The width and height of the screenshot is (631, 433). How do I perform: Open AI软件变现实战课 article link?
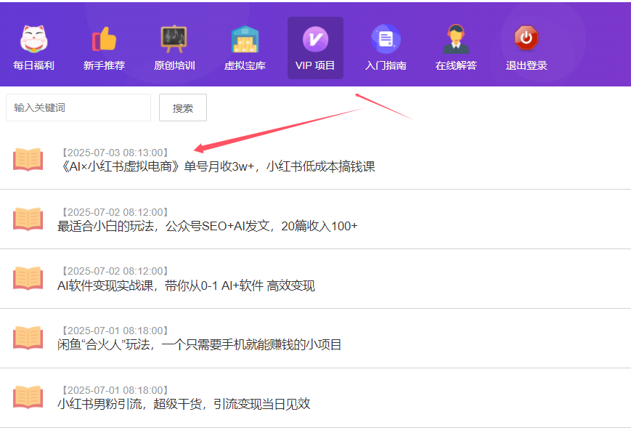click(x=186, y=286)
